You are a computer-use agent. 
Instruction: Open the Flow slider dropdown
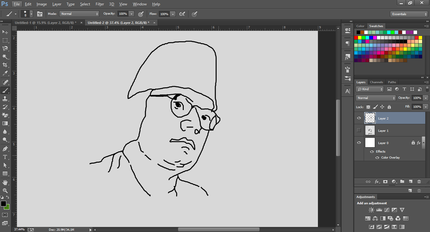[x=173, y=14]
